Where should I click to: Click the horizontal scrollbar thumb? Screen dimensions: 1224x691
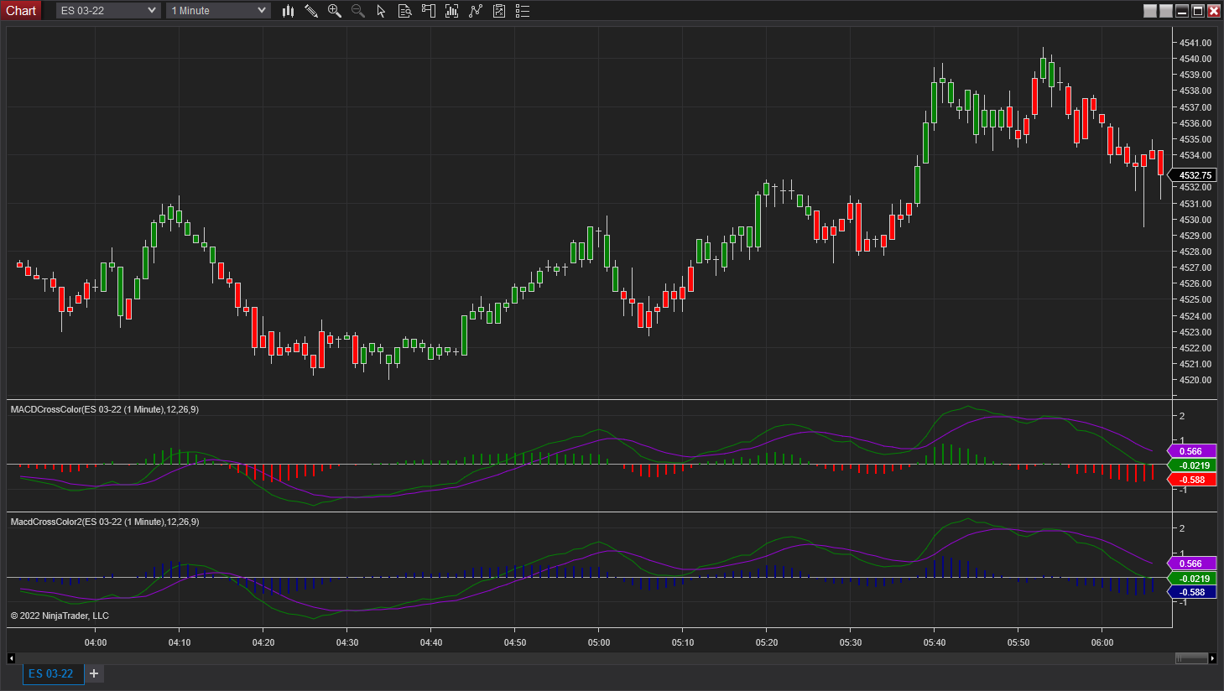click(x=1191, y=658)
